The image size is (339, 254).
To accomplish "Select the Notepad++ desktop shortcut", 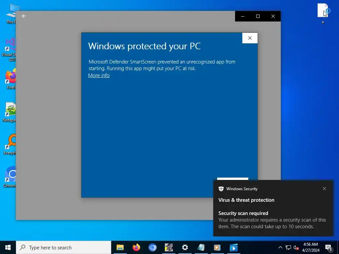I will pyautogui.click(x=10, y=112).
